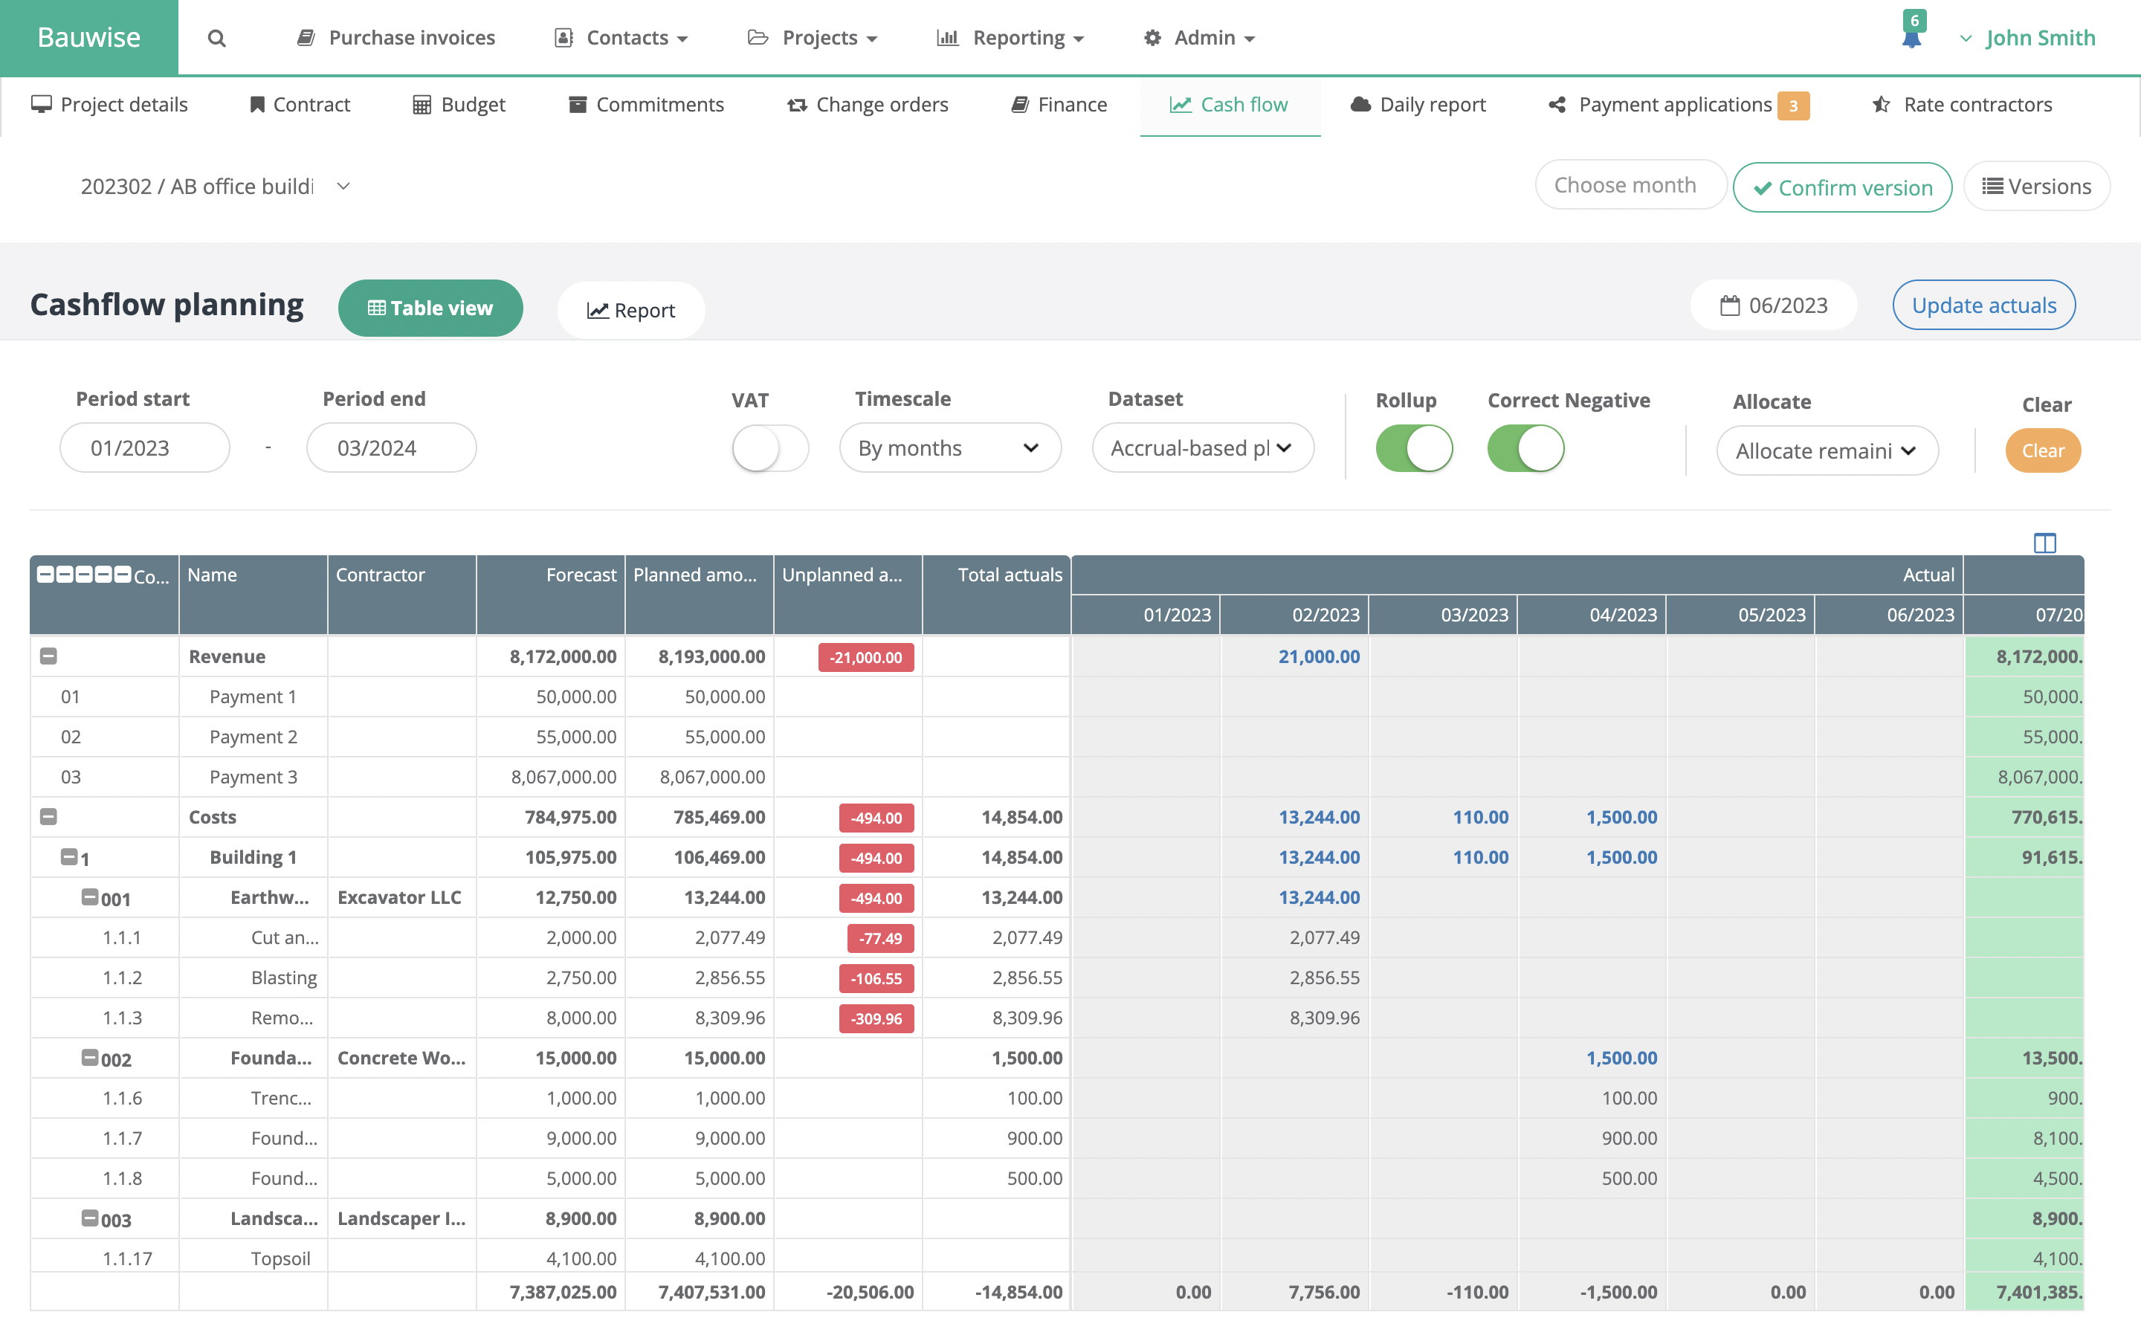
Task: Switch to the Commitments tab
Action: point(646,104)
